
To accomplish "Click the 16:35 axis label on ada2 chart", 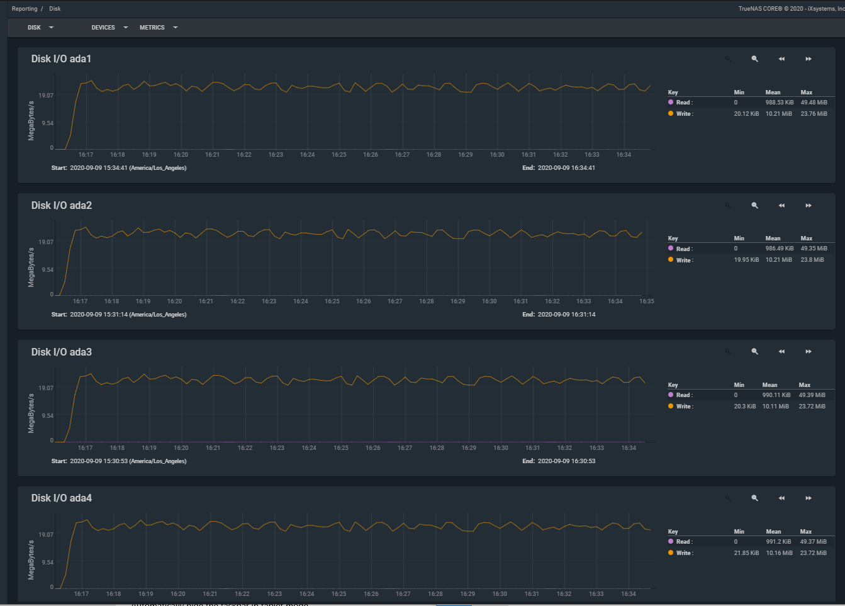I will [647, 301].
